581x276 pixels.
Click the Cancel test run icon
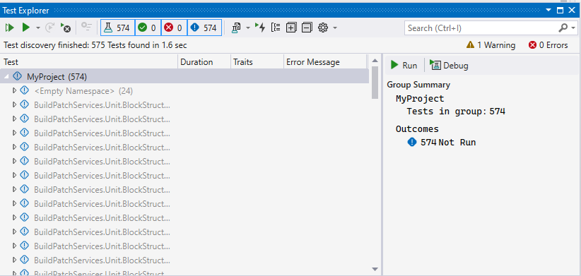66,28
